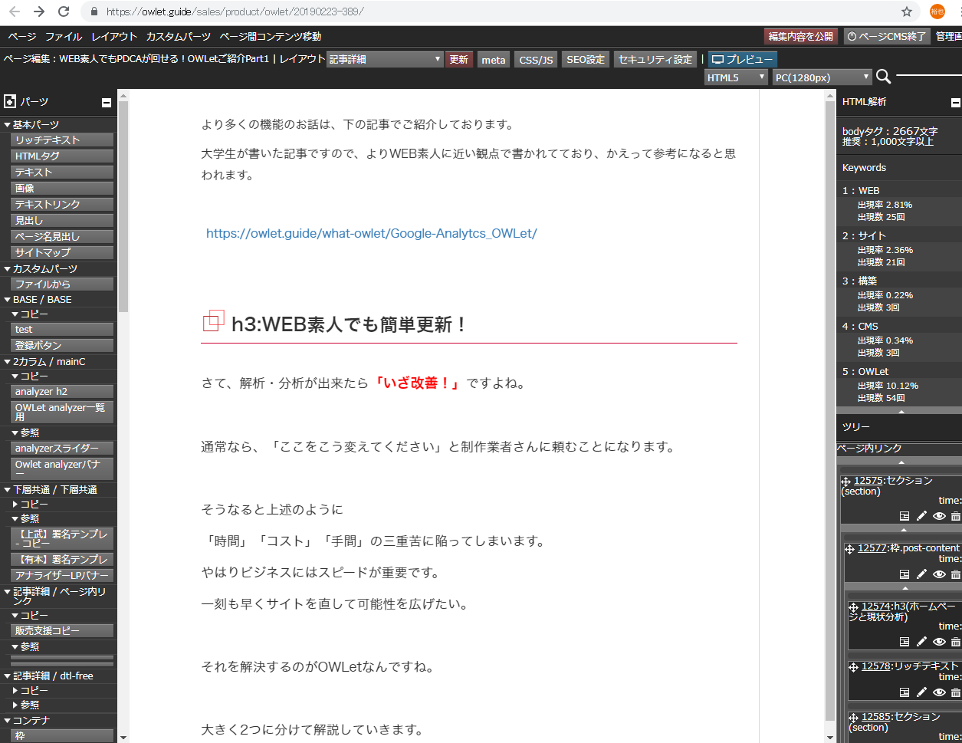This screenshot has width=962, height=743.
Task: Adjust the zoom slider next to magnifier
Action: point(929,75)
